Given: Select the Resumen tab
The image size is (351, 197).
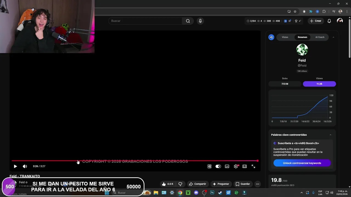Looking at the screenshot, I should 302,37.
